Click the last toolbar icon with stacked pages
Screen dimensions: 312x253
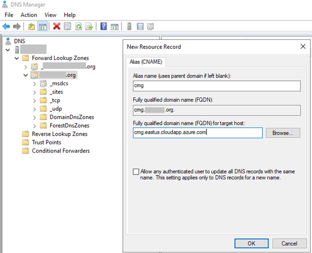pos(150,26)
